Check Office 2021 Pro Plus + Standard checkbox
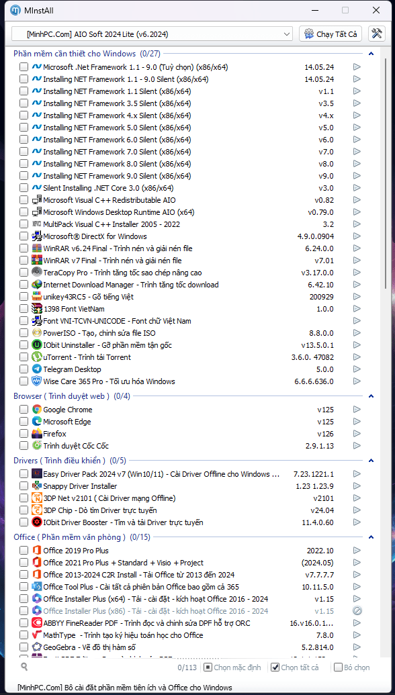This screenshot has width=395, height=695. pyautogui.click(x=24, y=563)
